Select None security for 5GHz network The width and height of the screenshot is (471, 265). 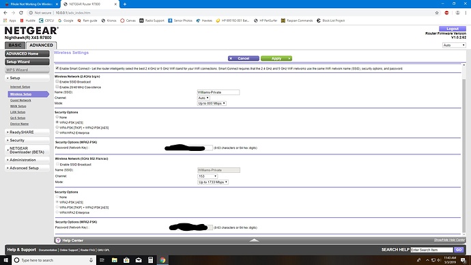click(x=57, y=197)
